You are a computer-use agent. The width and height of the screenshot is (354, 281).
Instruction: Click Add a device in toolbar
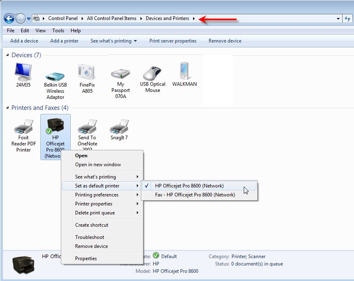[x=24, y=41]
